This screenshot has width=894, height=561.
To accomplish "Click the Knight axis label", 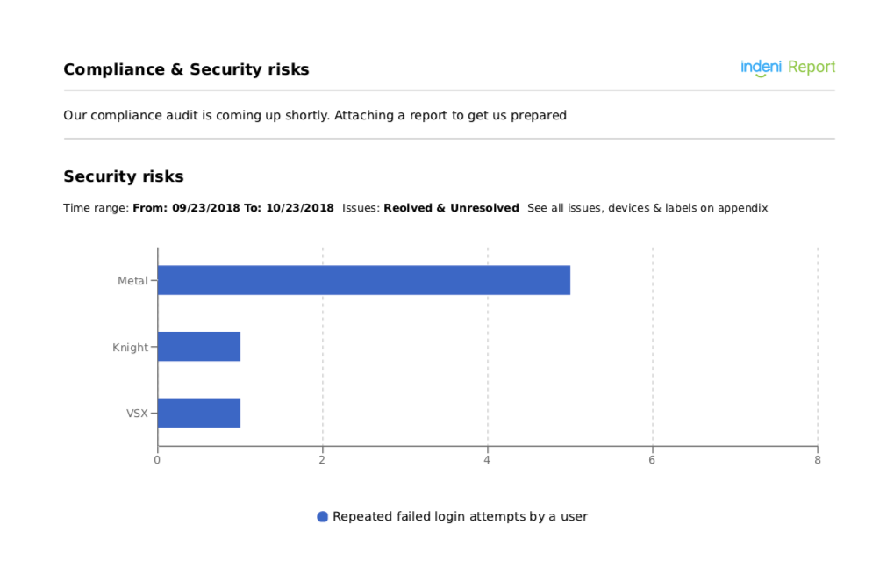I will (130, 348).
